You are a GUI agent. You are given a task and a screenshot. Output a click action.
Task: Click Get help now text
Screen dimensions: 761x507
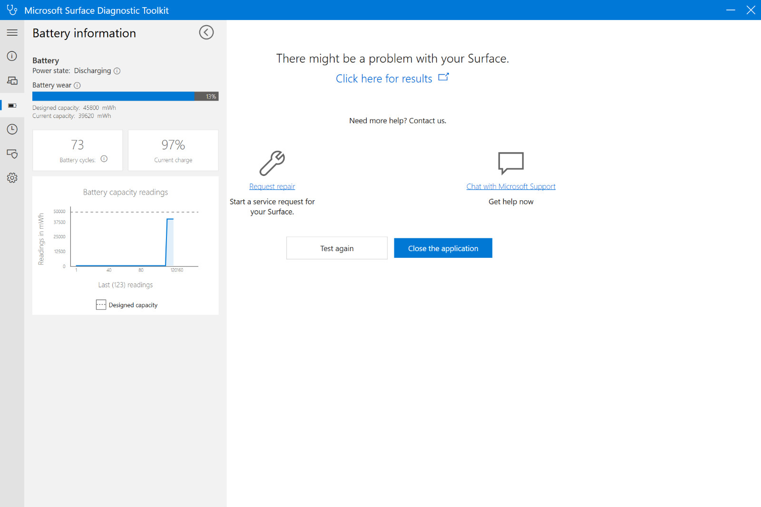[x=511, y=202]
